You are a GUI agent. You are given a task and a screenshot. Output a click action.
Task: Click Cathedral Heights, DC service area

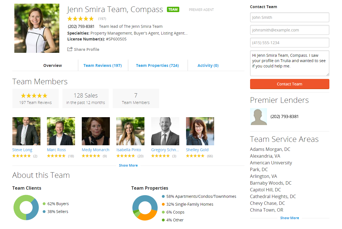(273, 196)
